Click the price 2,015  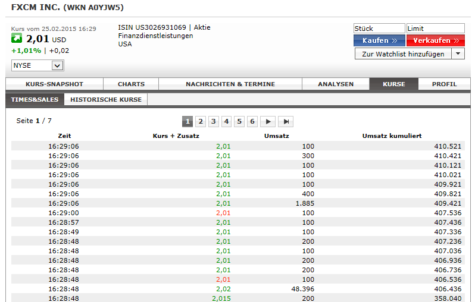pyautogui.click(x=221, y=298)
